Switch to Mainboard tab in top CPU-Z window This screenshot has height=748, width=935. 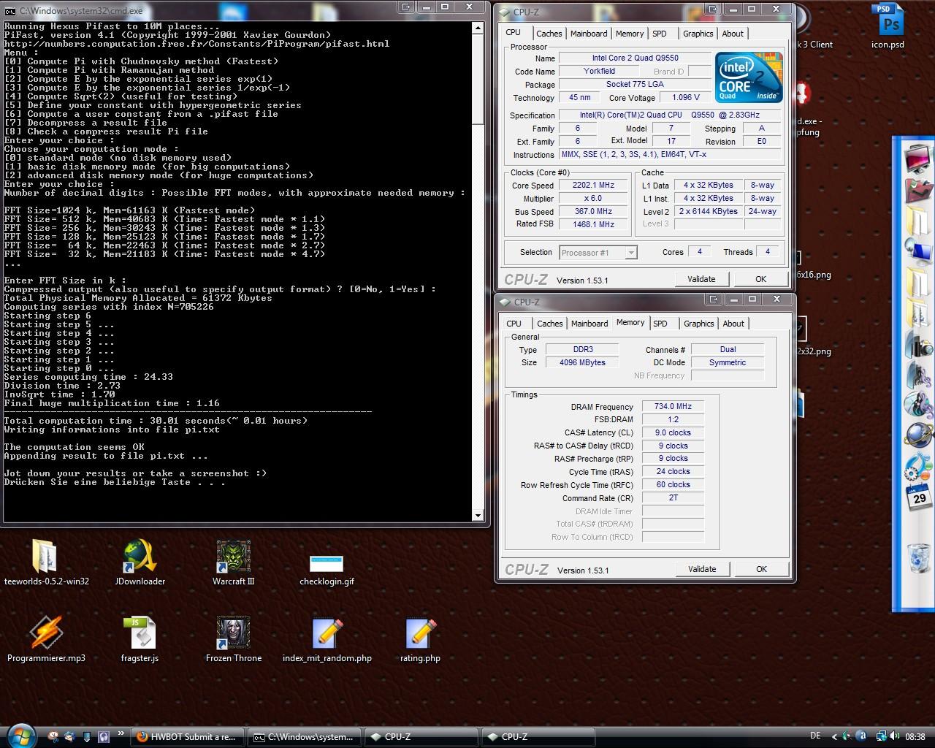[589, 34]
